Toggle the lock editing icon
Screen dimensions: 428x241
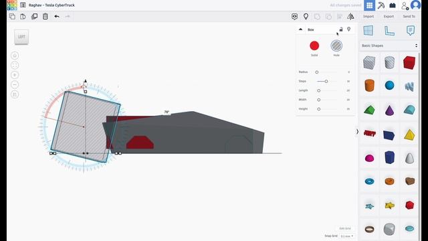341,29
